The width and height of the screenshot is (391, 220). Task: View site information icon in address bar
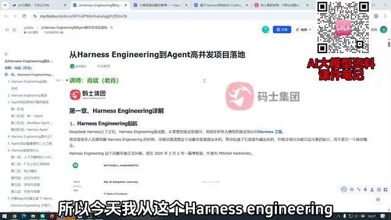point(35,16)
